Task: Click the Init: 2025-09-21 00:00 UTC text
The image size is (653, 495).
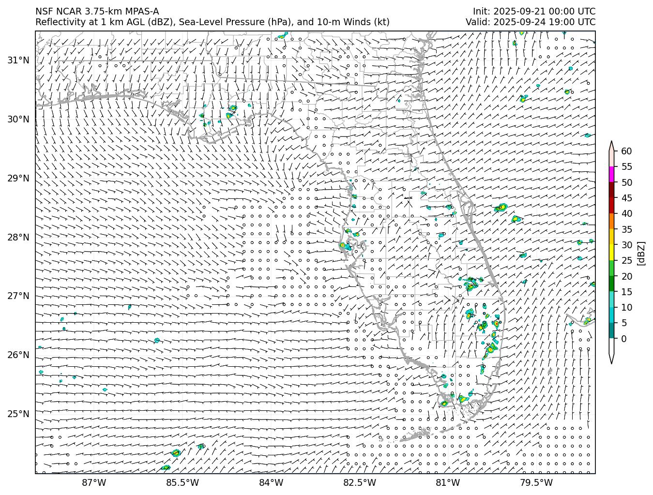Action: pyautogui.click(x=534, y=12)
